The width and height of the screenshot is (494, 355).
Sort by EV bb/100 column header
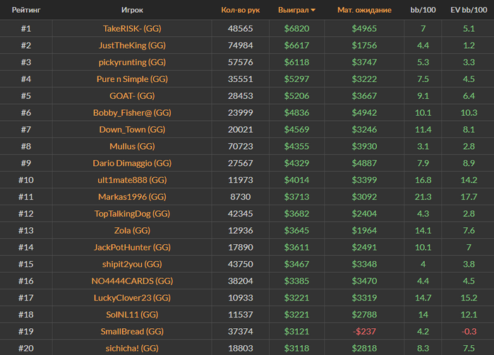click(469, 11)
